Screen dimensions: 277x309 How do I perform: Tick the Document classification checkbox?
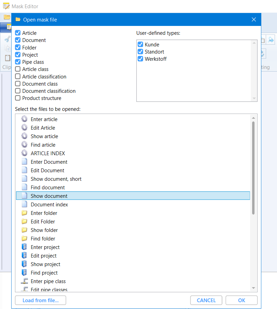(18, 91)
